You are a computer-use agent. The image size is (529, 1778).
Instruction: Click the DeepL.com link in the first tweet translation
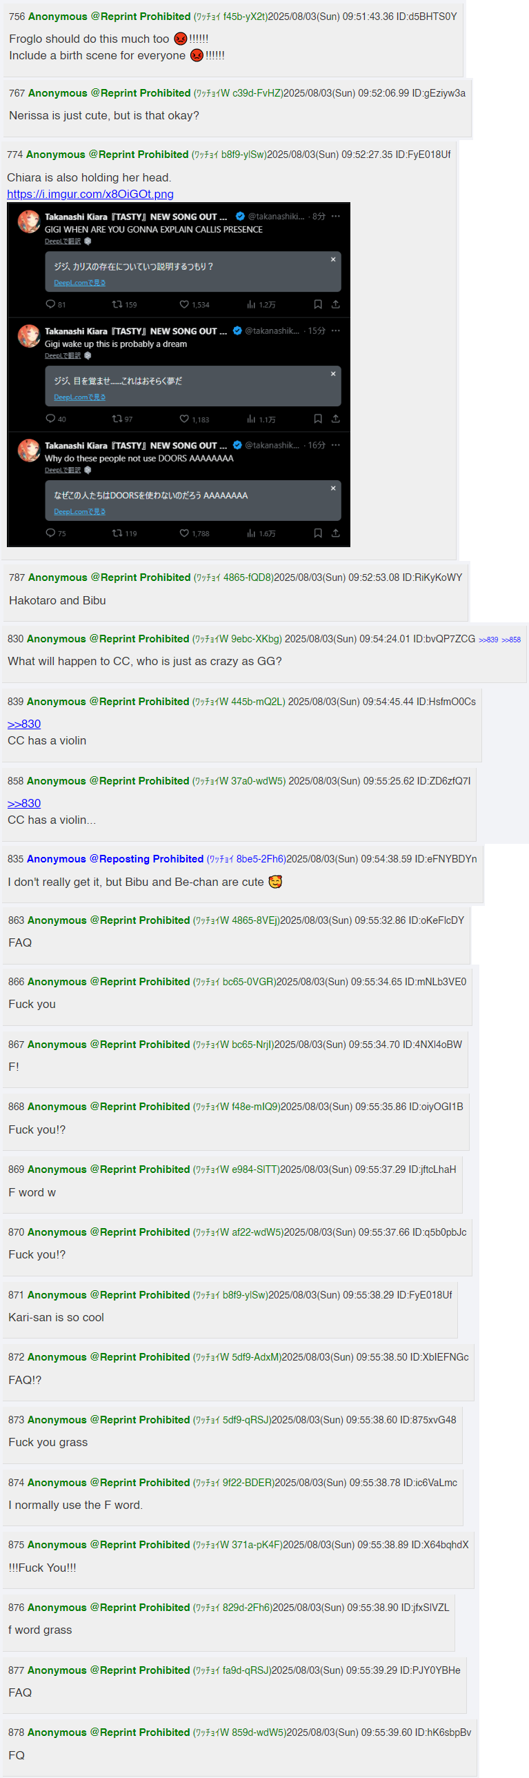point(80,282)
